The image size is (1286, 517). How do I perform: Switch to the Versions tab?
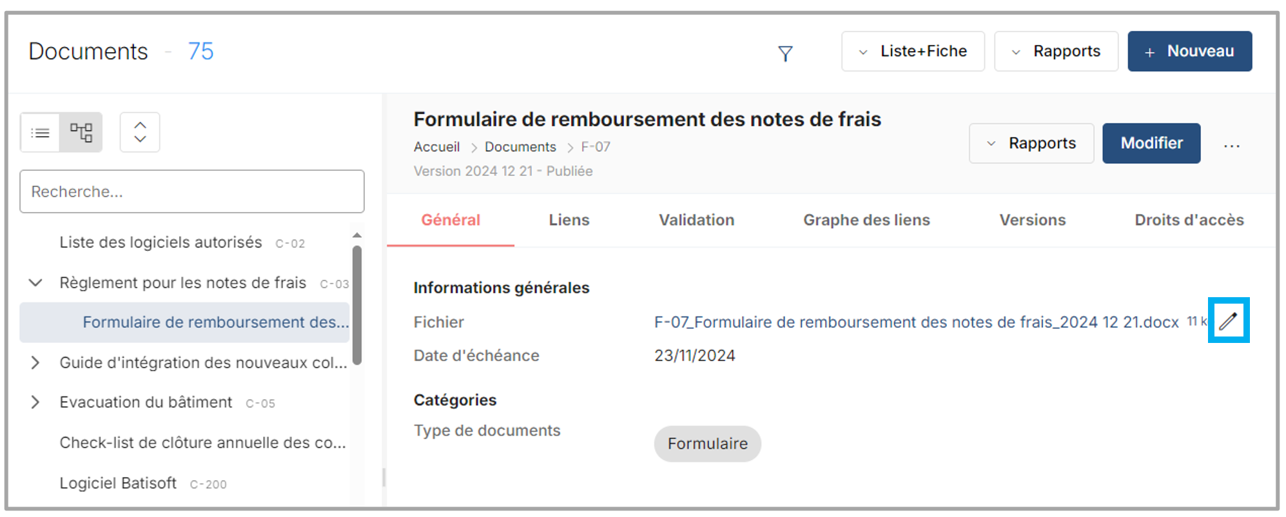[1032, 220]
